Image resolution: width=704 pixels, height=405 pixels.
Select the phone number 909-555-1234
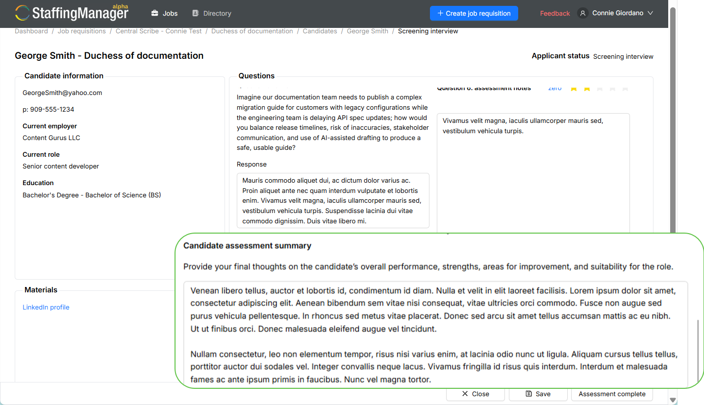52,109
